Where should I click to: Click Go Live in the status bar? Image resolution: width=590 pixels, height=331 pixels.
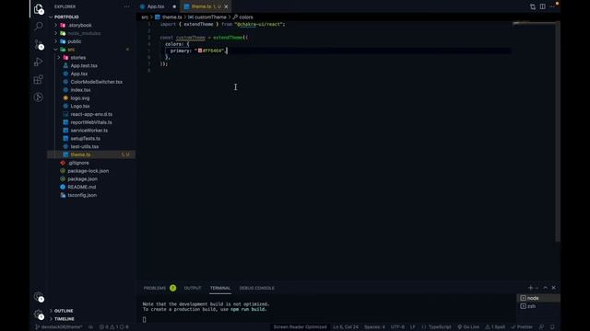pos(468,327)
